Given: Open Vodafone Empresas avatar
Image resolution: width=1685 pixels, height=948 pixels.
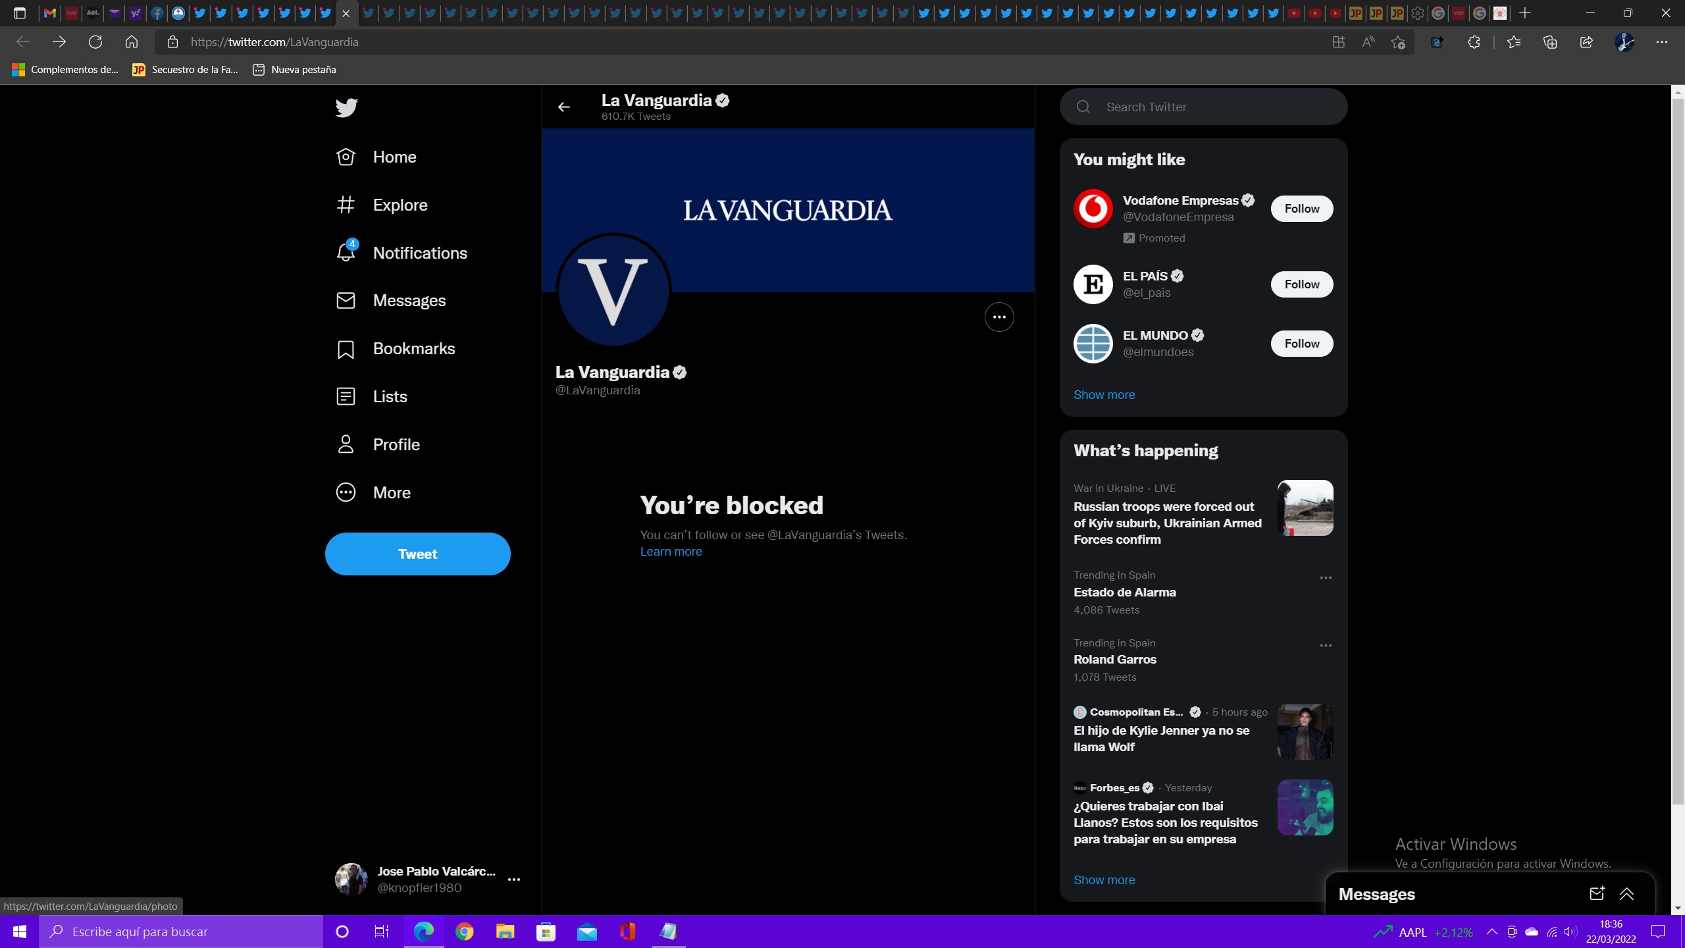Looking at the screenshot, I should click(x=1093, y=209).
